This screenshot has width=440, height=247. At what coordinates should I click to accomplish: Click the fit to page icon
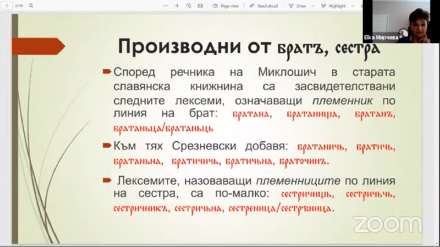pyautogui.click(x=200, y=6)
